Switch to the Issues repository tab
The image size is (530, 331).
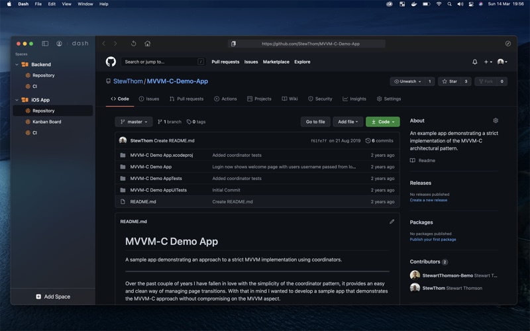tap(148, 99)
